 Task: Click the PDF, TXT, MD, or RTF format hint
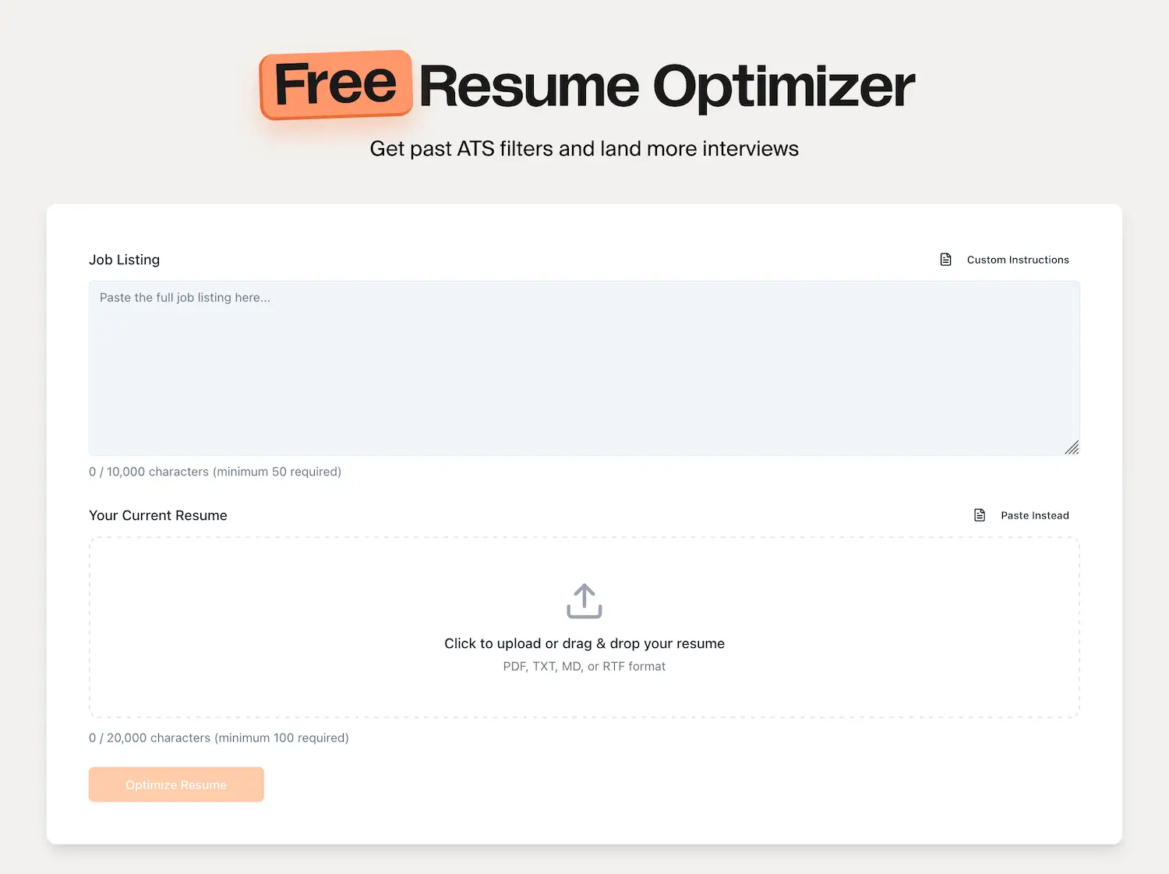(584, 666)
